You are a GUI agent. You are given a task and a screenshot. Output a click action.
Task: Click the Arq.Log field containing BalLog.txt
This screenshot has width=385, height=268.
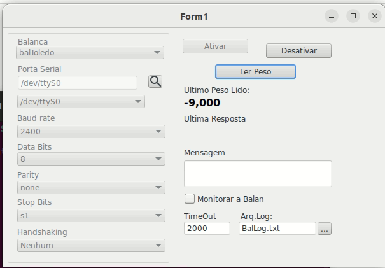tap(277, 229)
